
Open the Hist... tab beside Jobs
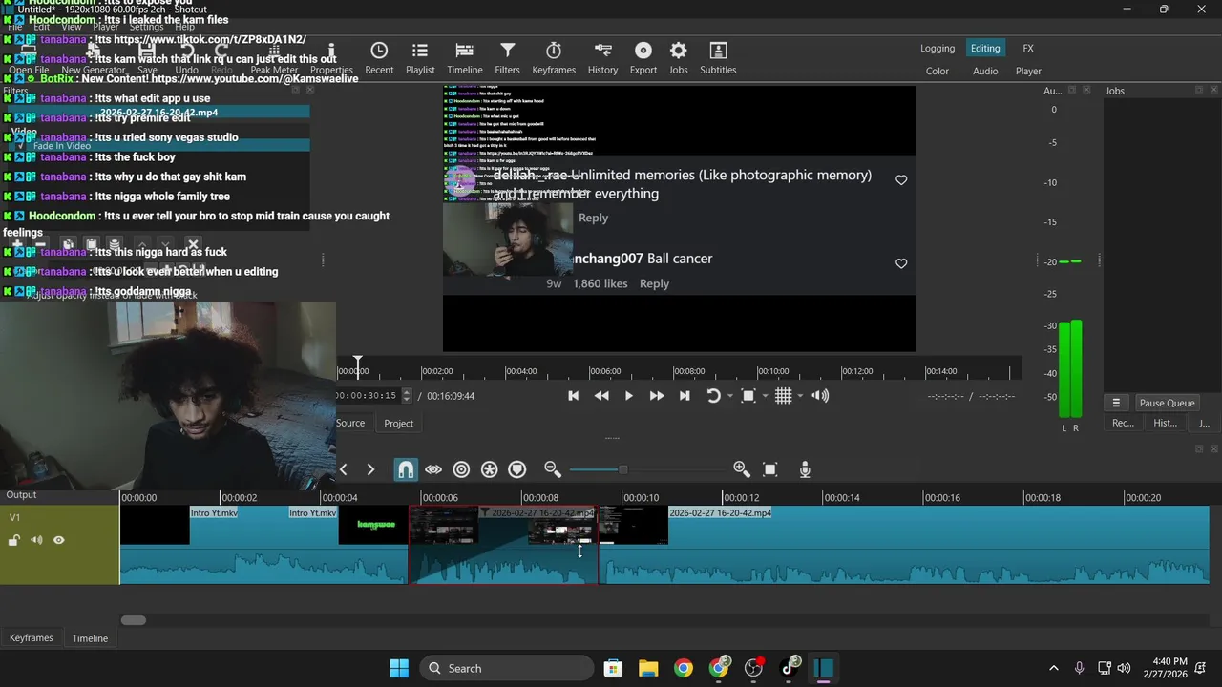click(1165, 423)
